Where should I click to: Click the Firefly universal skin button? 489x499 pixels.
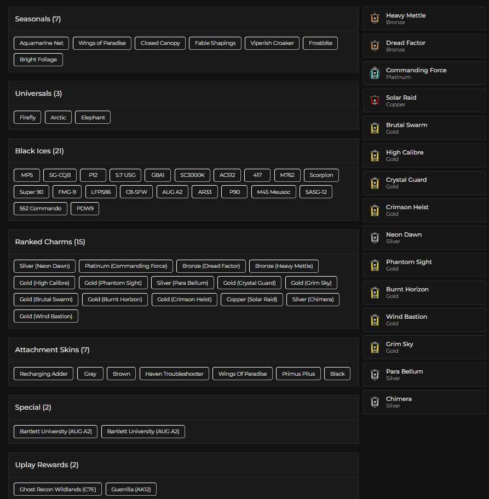tap(27, 117)
